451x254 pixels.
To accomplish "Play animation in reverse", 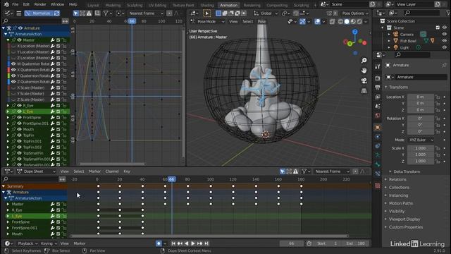I will tap(186, 243).
